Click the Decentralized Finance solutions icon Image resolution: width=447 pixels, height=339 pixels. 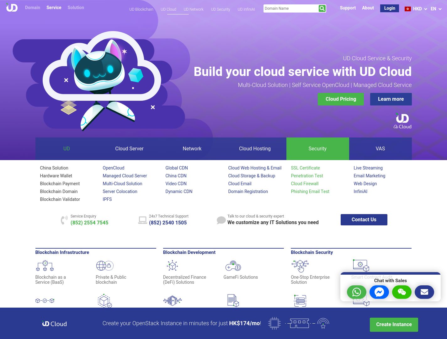(172, 266)
